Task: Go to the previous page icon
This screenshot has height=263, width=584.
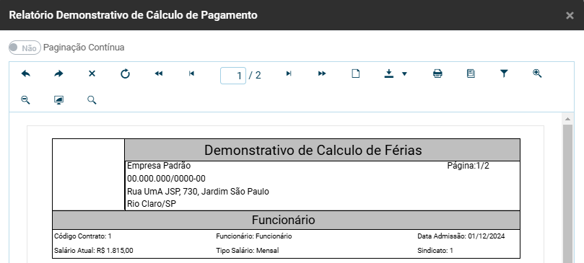Action: [x=191, y=73]
